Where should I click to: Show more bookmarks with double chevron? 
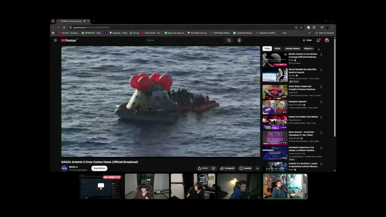(309, 33)
